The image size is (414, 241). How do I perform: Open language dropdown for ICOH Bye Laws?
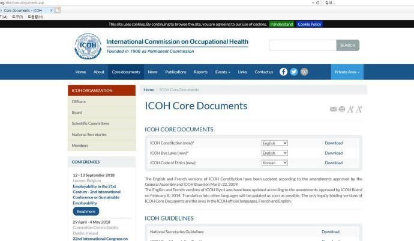pos(275,153)
